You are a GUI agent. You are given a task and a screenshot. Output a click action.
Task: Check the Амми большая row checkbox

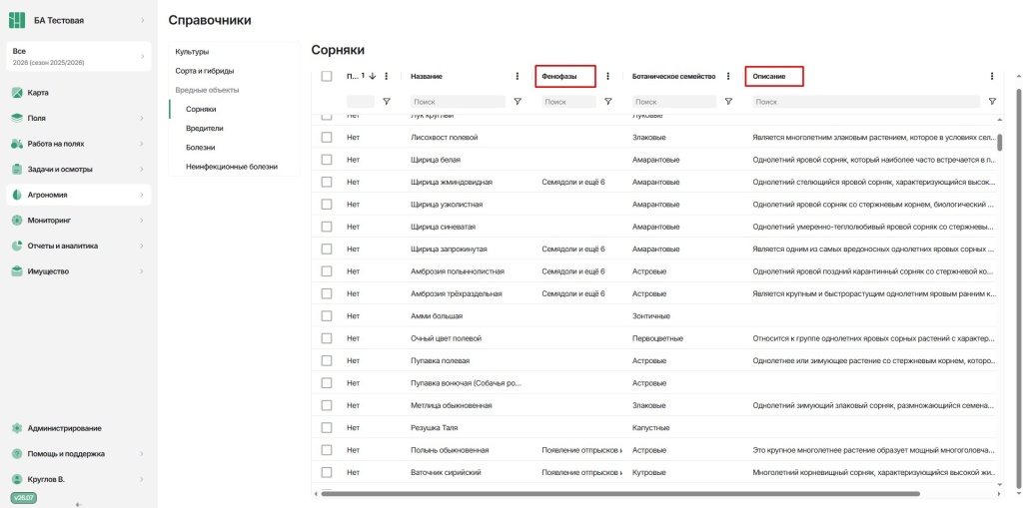[x=327, y=316]
